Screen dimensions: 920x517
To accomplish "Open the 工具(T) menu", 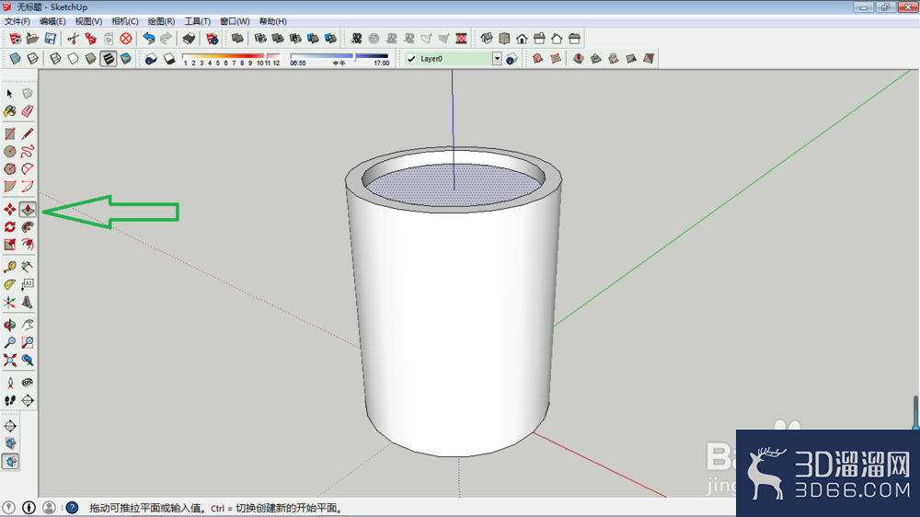I will click(x=197, y=21).
